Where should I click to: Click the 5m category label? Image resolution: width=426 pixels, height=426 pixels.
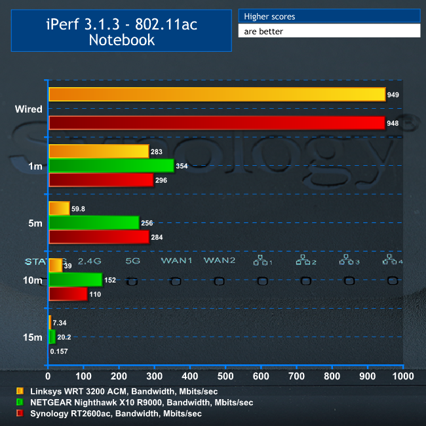35,223
